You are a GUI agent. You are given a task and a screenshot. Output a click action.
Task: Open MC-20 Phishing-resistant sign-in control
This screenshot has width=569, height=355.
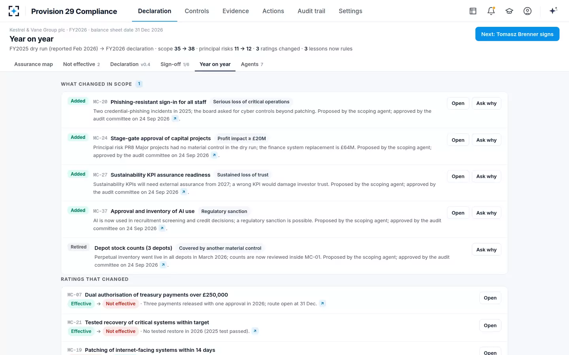click(458, 103)
